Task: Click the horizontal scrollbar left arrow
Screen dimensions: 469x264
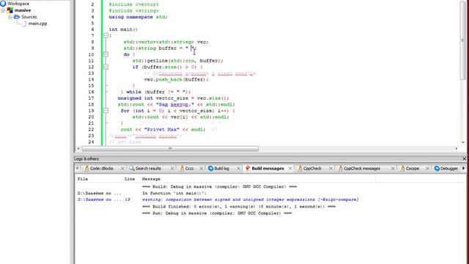Action: (x=78, y=148)
